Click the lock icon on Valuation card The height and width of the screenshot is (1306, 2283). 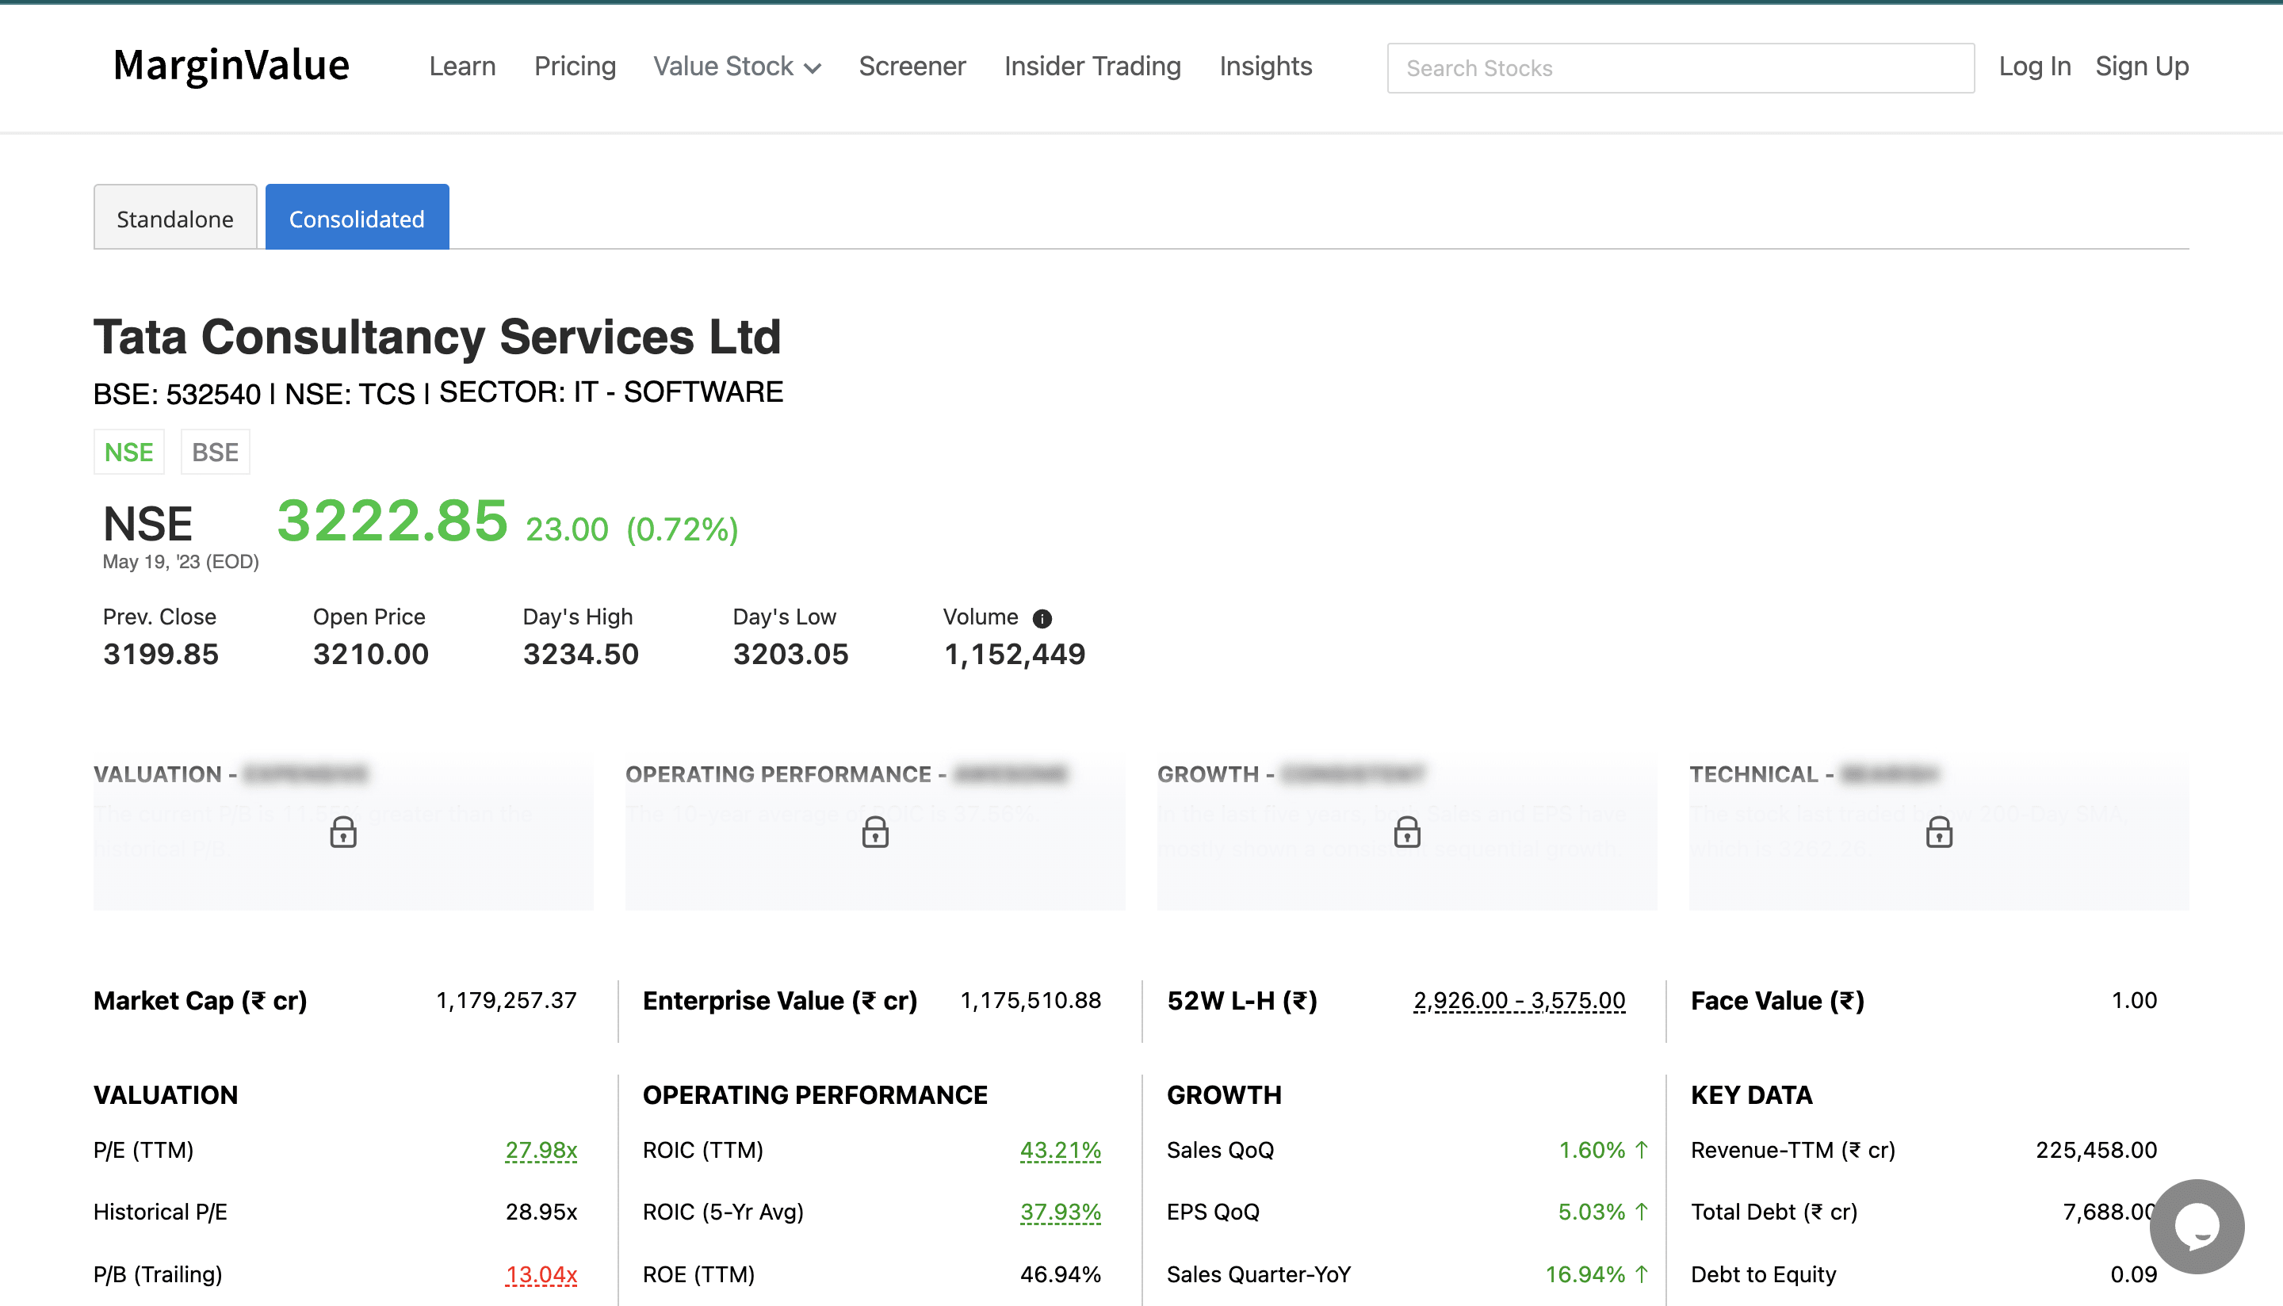tap(342, 832)
